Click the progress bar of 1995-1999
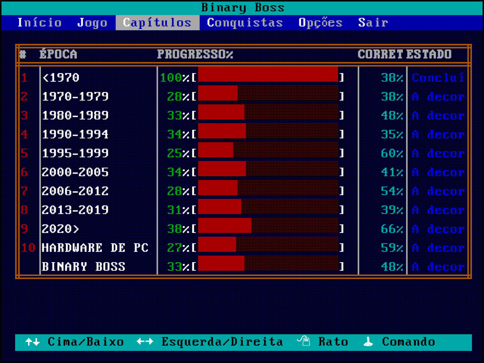 click(268, 153)
